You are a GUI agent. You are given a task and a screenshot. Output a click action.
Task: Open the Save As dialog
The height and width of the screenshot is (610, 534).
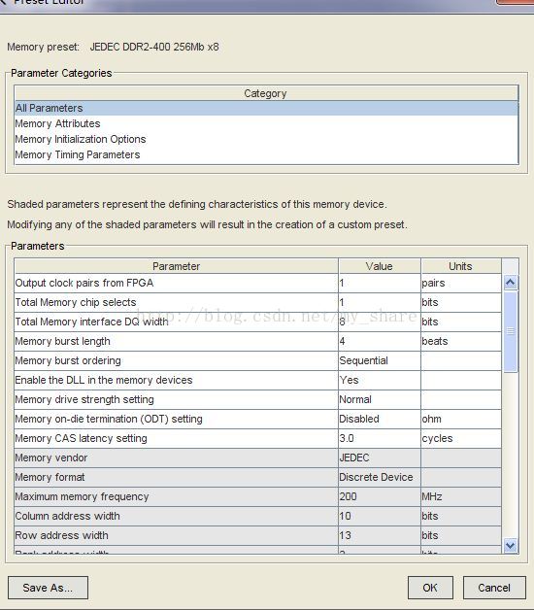48,588
